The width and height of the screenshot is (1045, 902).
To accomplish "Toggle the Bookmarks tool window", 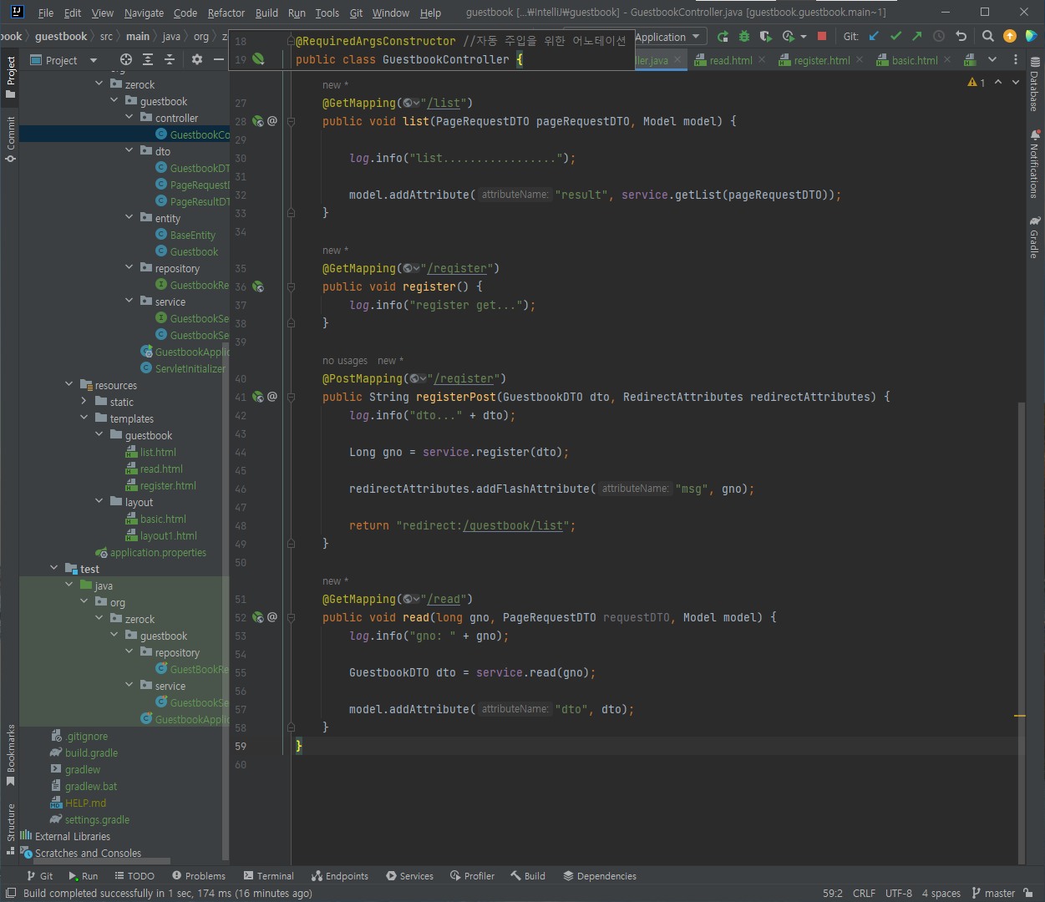I will [11, 755].
